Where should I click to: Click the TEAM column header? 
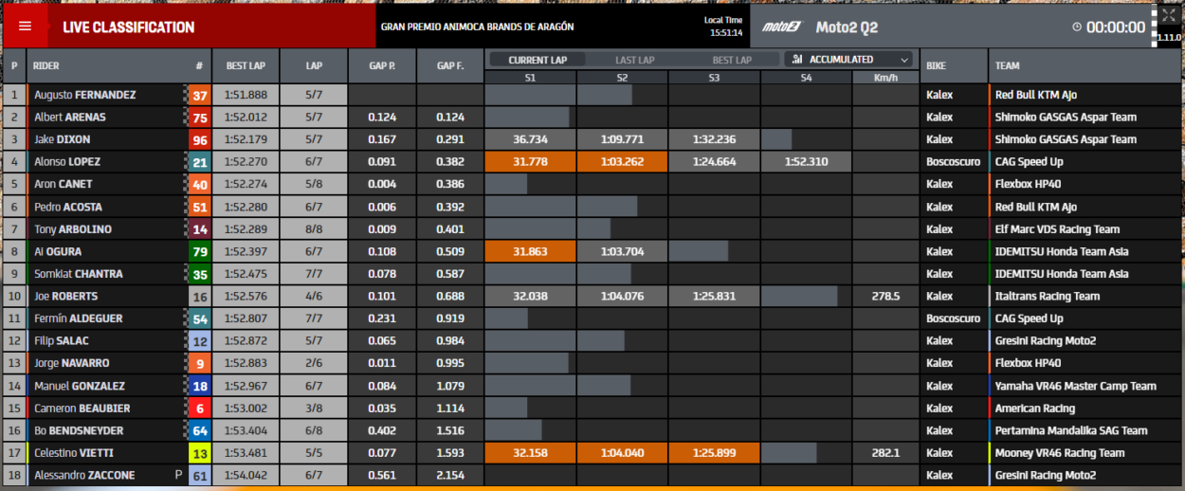(x=1008, y=66)
